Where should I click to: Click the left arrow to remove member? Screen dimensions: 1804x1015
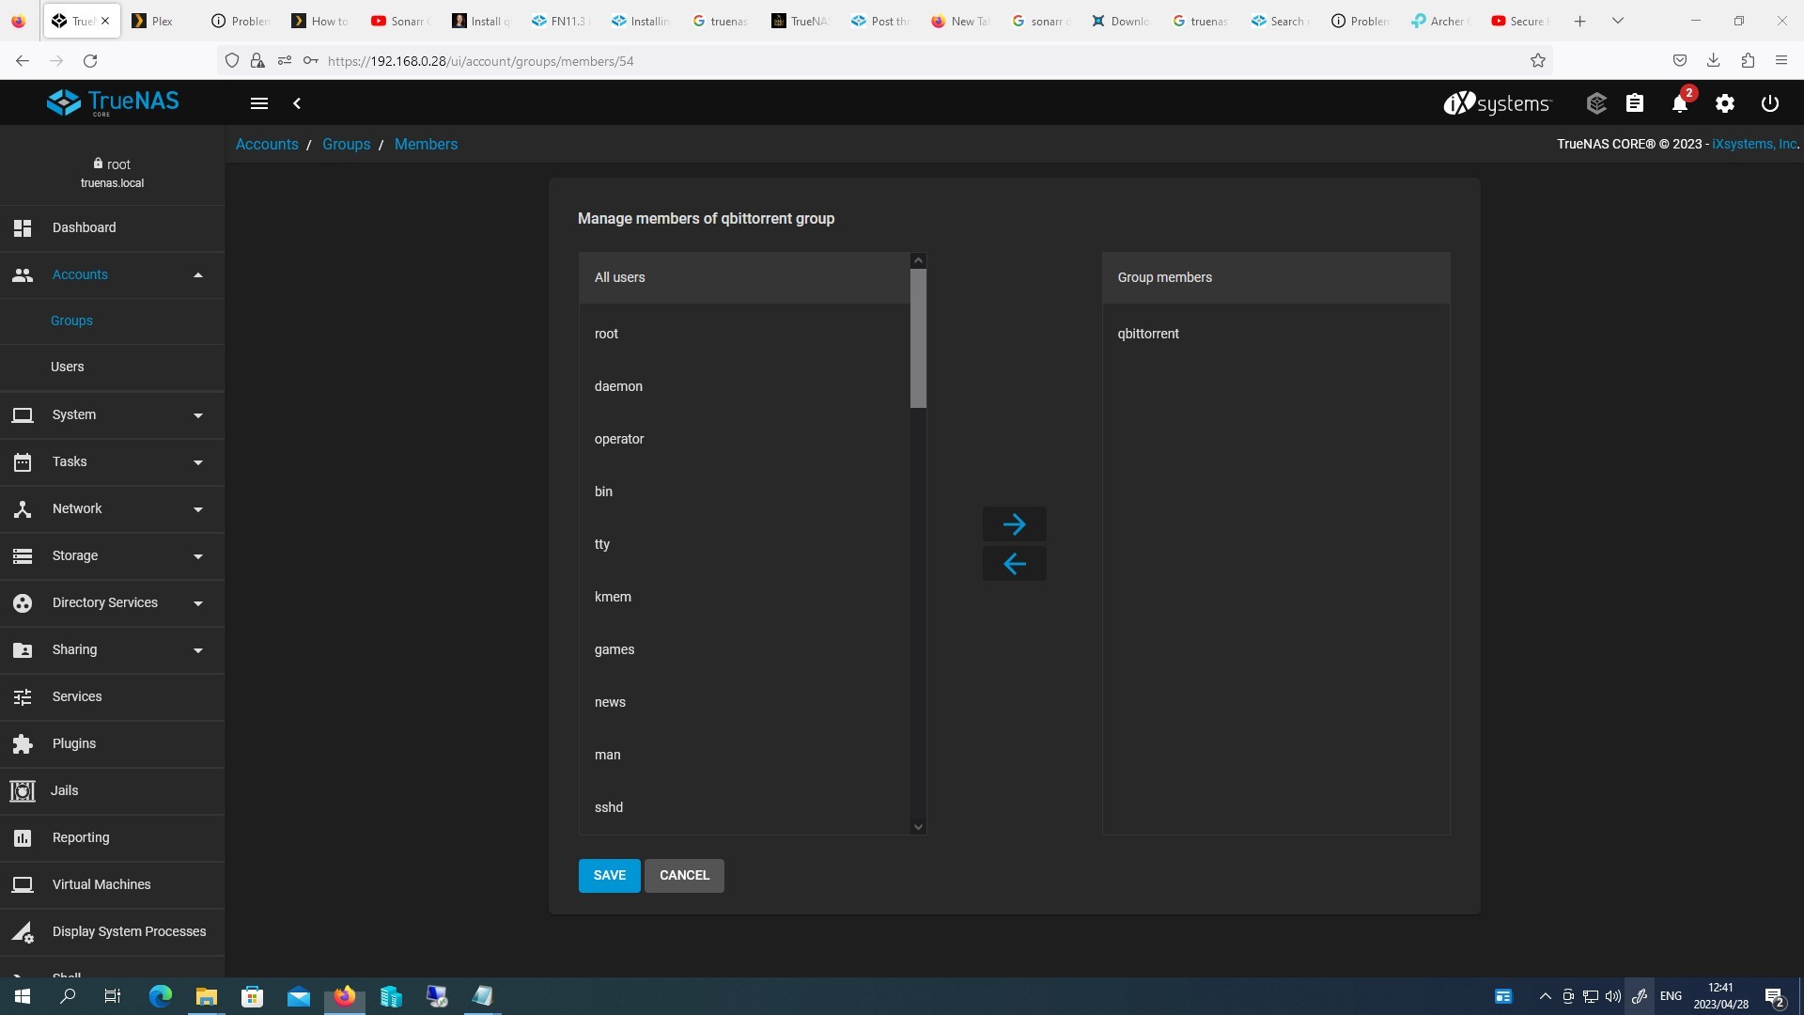[1014, 564]
